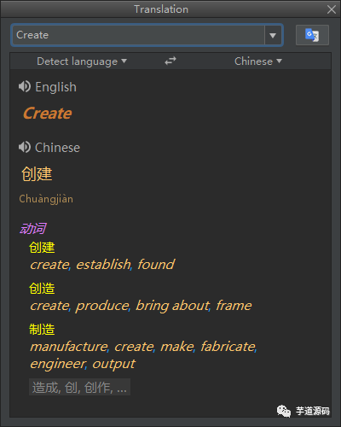Click the word found
Screen dimensions: 341x427
click(x=156, y=265)
